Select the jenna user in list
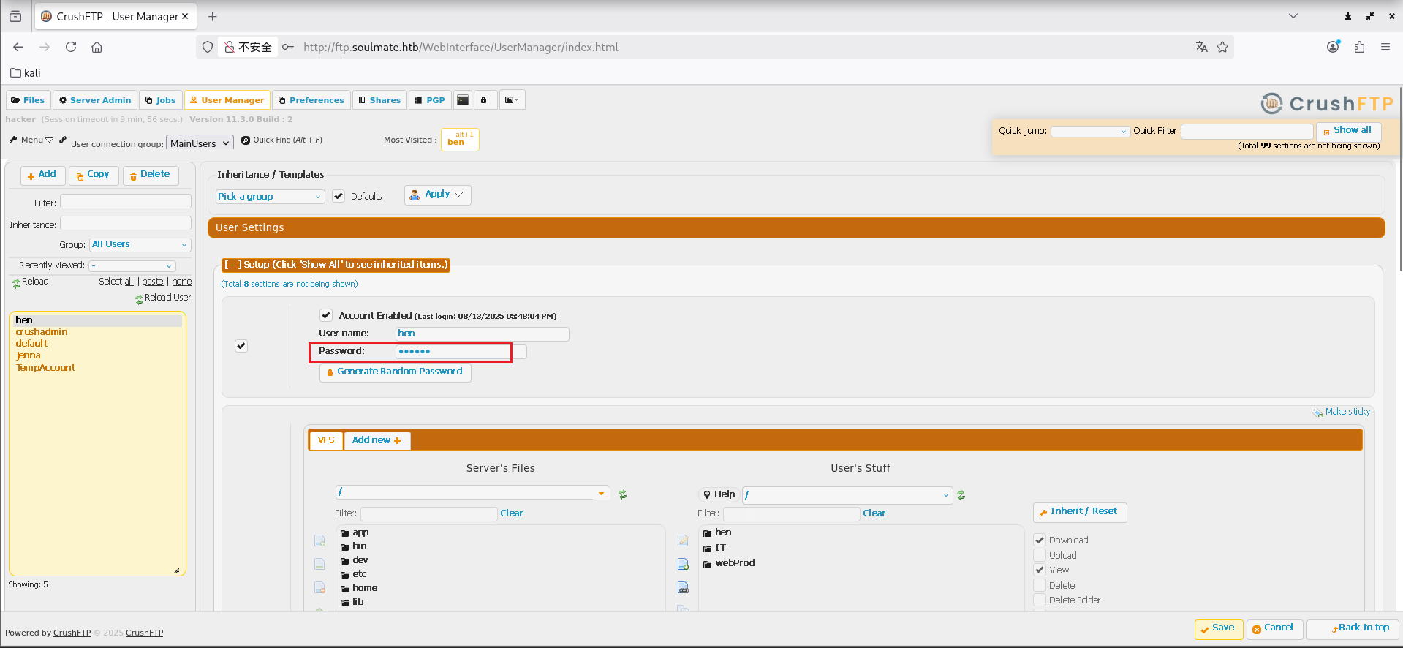The image size is (1403, 648). click(29, 355)
